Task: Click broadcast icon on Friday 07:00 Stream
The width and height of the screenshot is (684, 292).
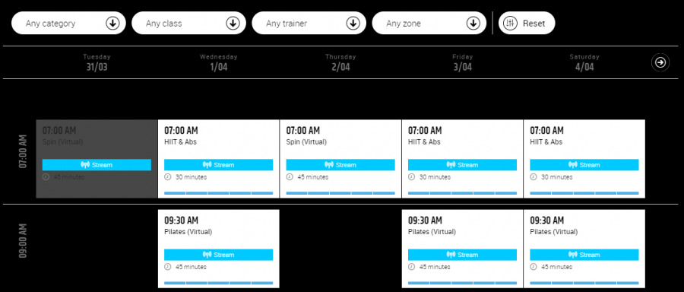Action: coord(451,165)
